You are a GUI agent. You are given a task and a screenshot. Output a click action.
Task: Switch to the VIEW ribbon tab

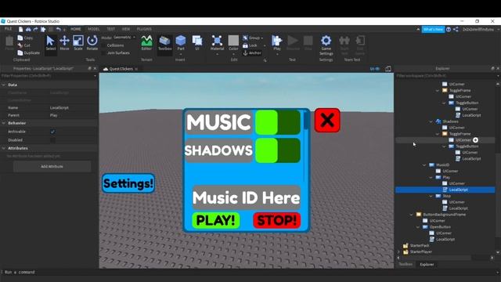126,29
